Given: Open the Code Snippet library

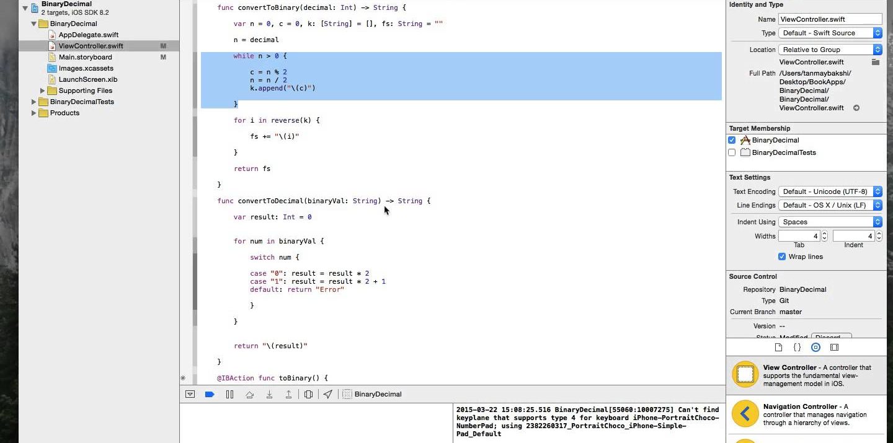Looking at the screenshot, I should [x=797, y=348].
